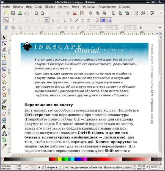This screenshot has width=165, height=171.
Task: Open the Слой menu
Action: 38,7
